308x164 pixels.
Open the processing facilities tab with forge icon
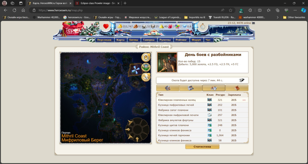191,88
